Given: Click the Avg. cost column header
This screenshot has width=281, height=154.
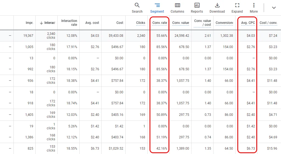Looking at the screenshot, I should (x=92, y=23).
